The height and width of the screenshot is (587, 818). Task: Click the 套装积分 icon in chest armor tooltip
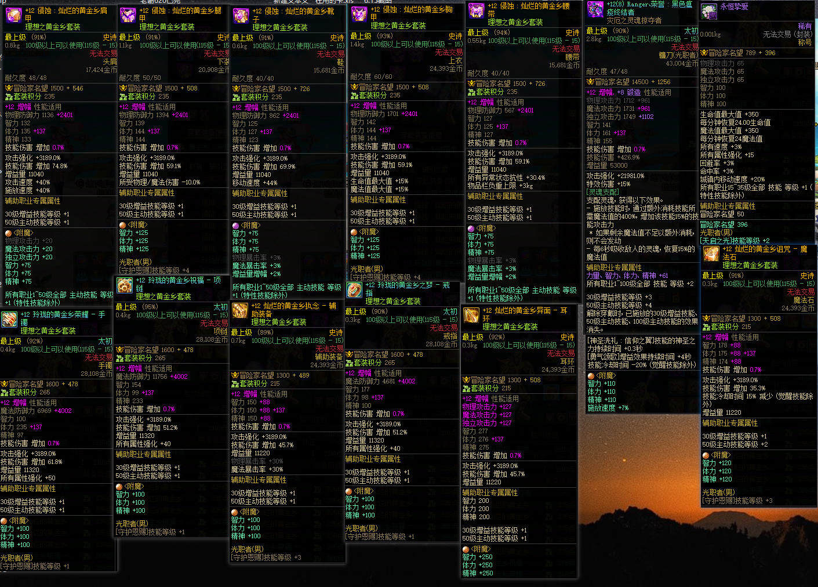point(354,95)
